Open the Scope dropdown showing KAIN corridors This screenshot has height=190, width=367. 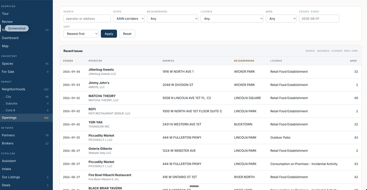pos(129,19)
